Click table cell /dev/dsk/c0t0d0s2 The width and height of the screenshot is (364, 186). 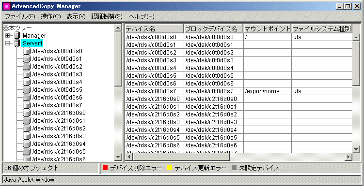(x=213, y=53)
